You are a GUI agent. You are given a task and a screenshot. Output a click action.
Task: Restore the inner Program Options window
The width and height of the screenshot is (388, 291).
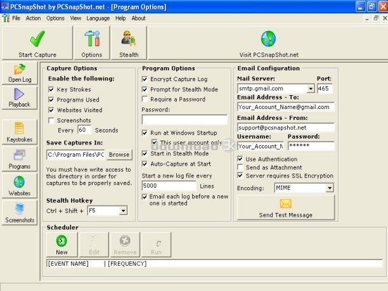[x=376, y=18]
